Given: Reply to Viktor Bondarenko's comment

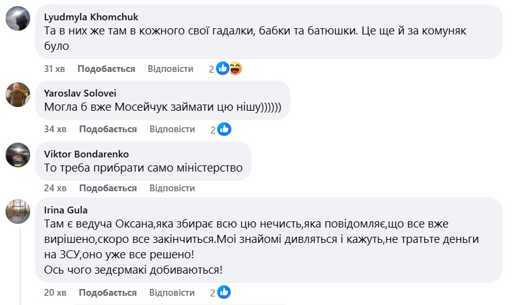Looking at the screenshot, I should 172,188.
